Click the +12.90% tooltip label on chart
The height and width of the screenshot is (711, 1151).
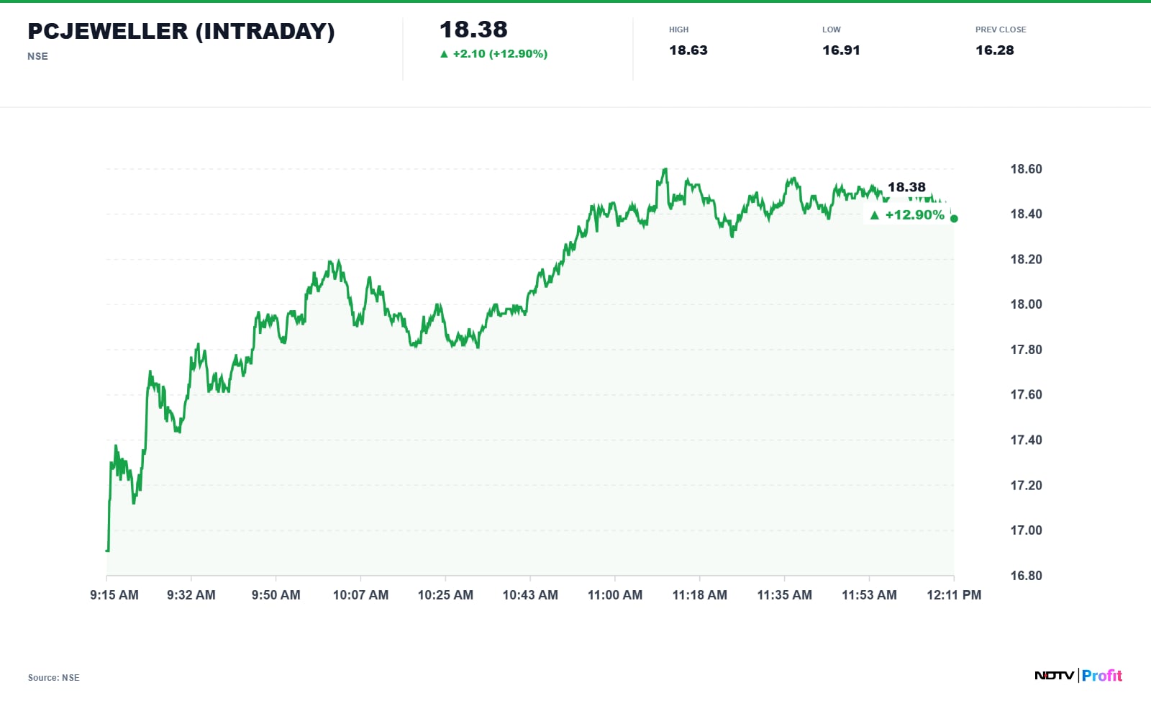[914, 214]
